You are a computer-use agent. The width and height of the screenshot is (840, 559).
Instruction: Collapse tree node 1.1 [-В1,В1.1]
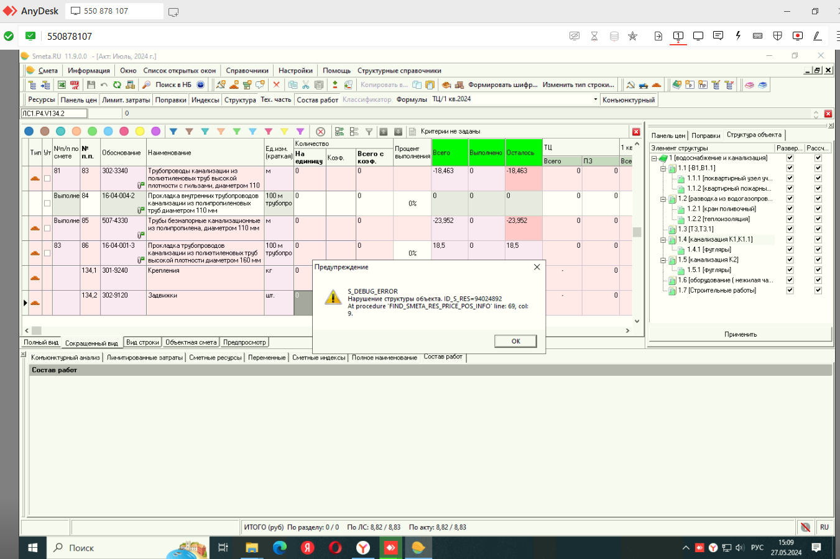pos(663,168)
